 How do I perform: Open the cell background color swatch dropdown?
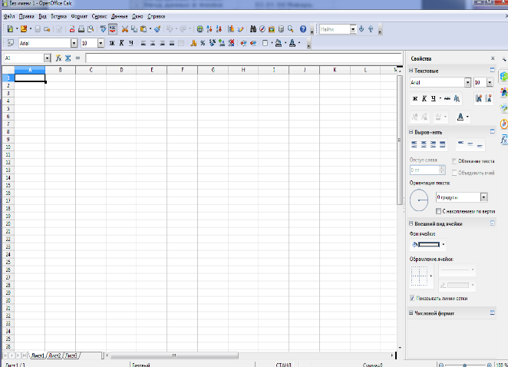444,244
